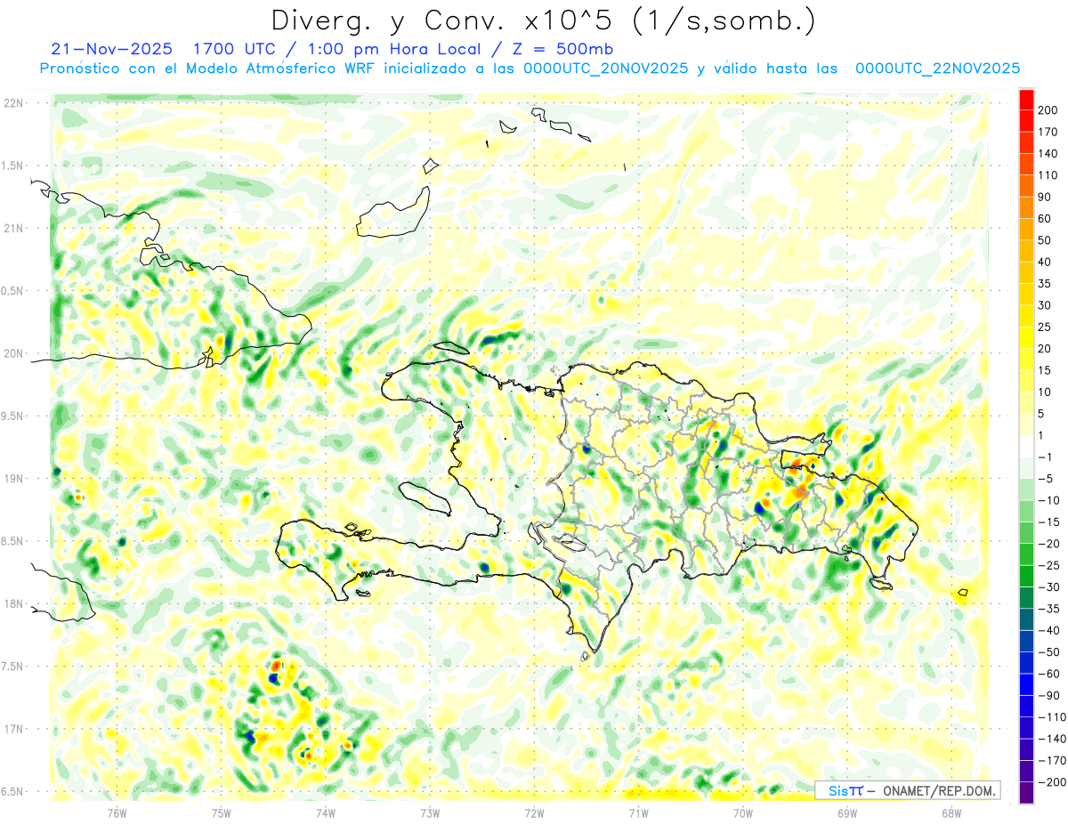Click the '76W' longitude label
1068x825 pixels.
pos(117,813)
